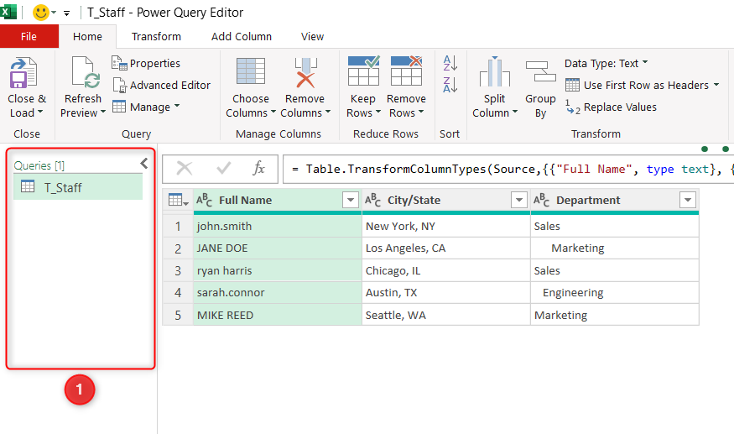Click the Austin, TX cell

coord(446,292)
